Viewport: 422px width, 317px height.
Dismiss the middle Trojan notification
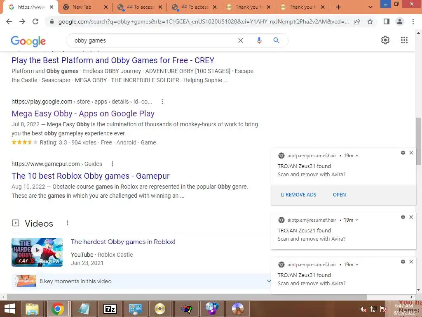411,217
